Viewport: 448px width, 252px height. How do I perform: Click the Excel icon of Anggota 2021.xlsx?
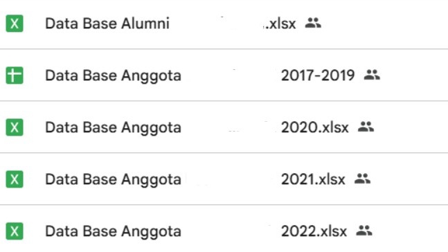click(15, 179)
